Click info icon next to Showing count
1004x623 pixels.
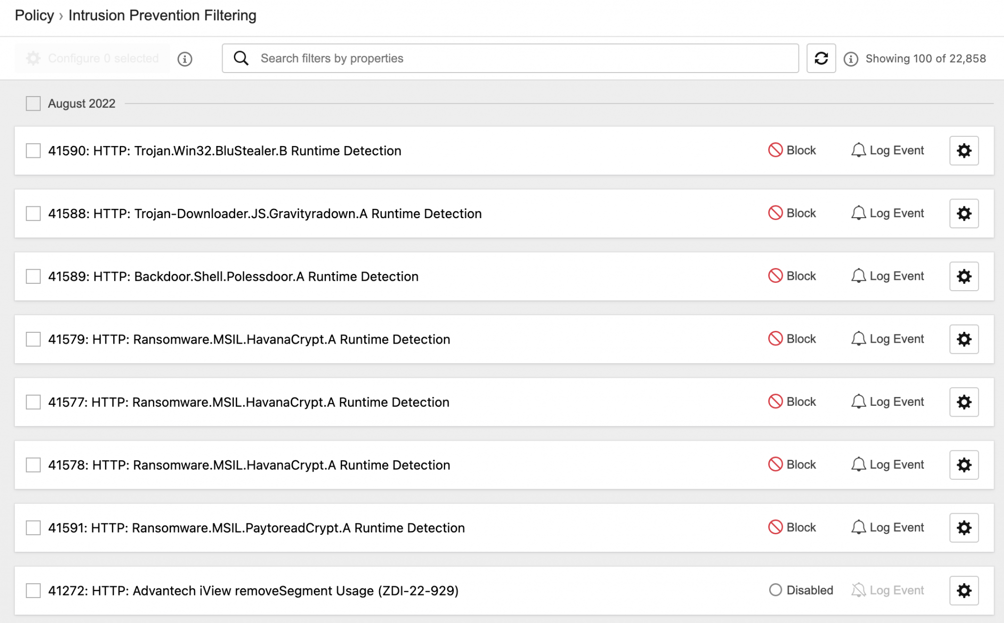(x=851, y=59)
